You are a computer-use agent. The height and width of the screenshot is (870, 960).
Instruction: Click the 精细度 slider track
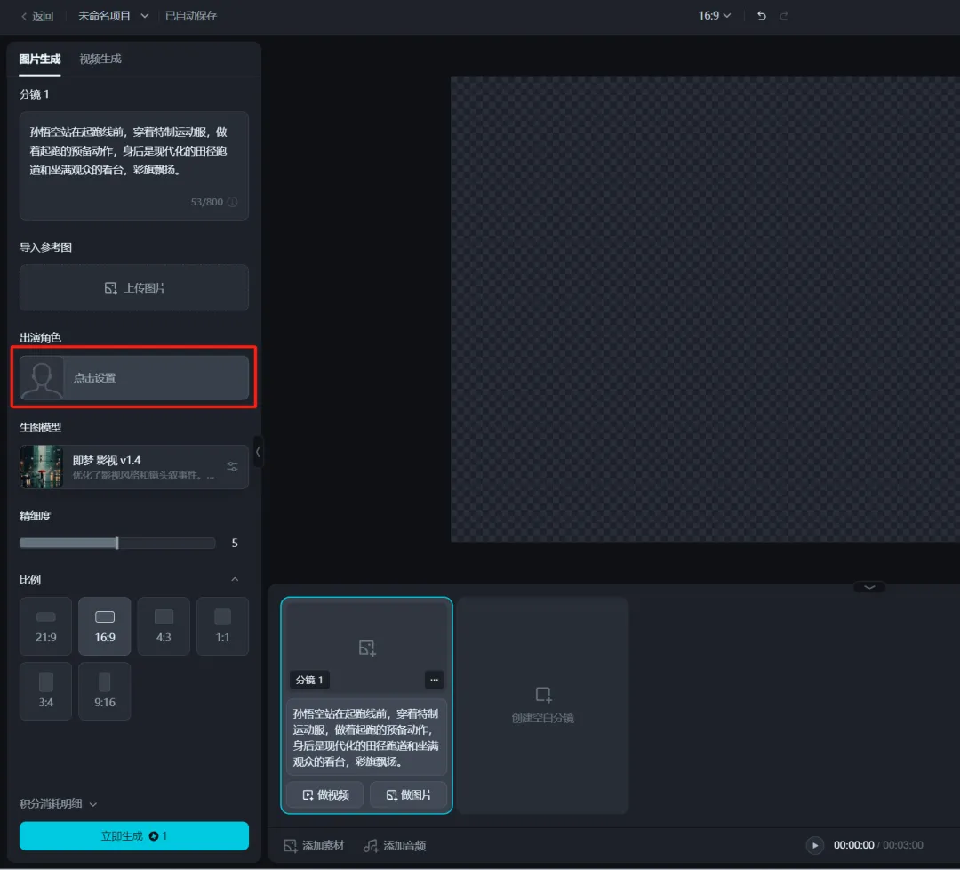[x=117, y=543]
